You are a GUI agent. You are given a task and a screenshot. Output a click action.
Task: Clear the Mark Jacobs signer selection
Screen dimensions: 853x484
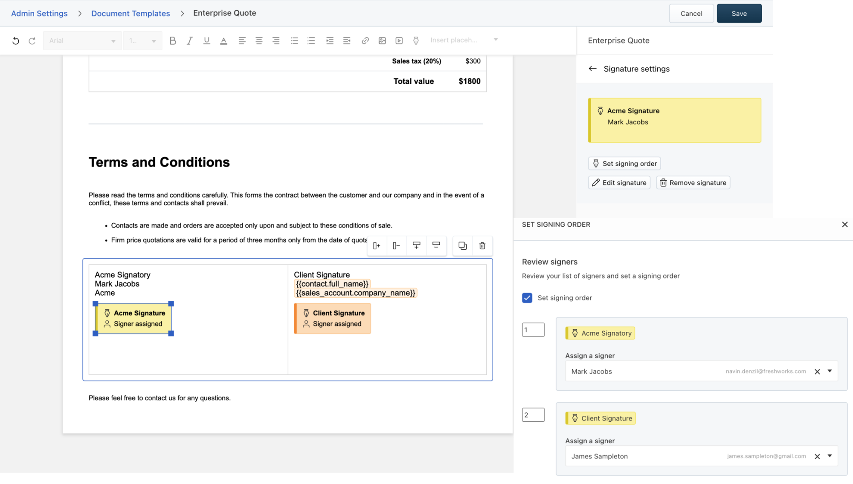[x=817, y=372]
